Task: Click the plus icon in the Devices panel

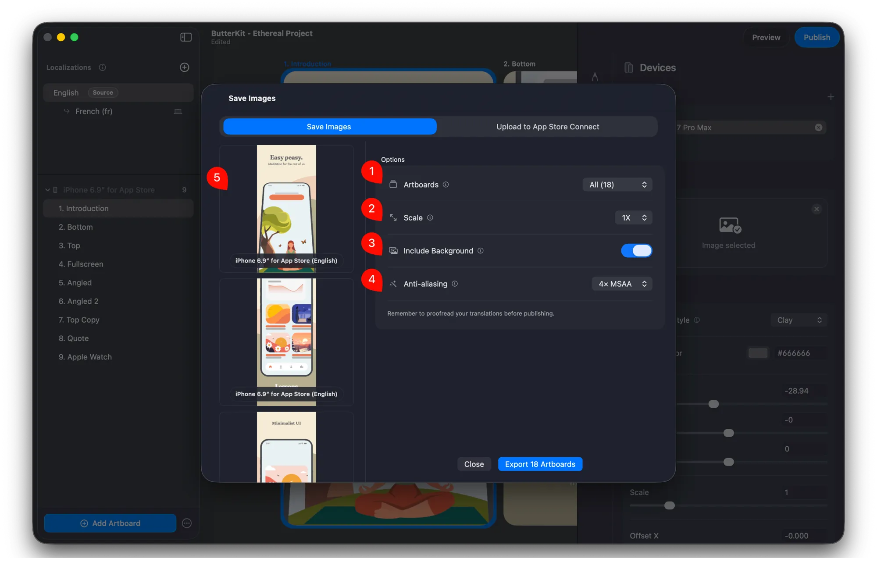Action: [831, 96]
